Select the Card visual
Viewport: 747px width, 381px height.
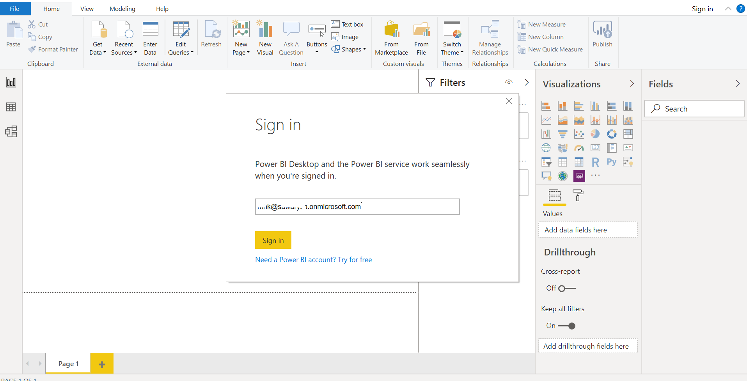point(595,148)
